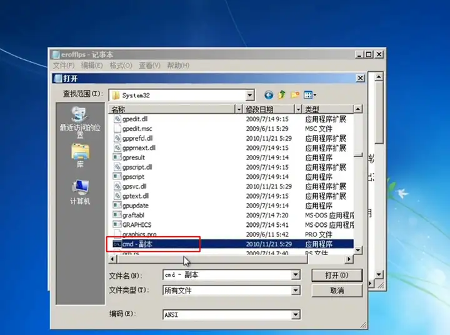Select gptext.dll file icon
Screen dimensions: 450x335
point(117,196)
